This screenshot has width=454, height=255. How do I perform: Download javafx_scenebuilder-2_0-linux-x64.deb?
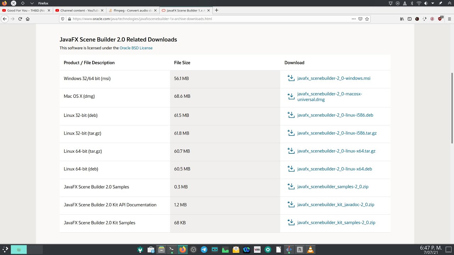[x=334, y=169]
